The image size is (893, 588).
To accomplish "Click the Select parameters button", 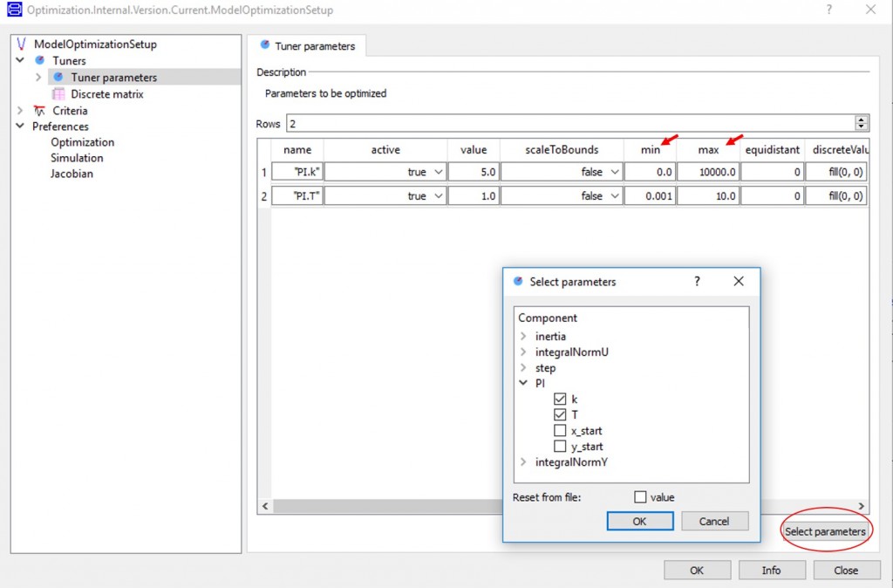I will point(825,531).
